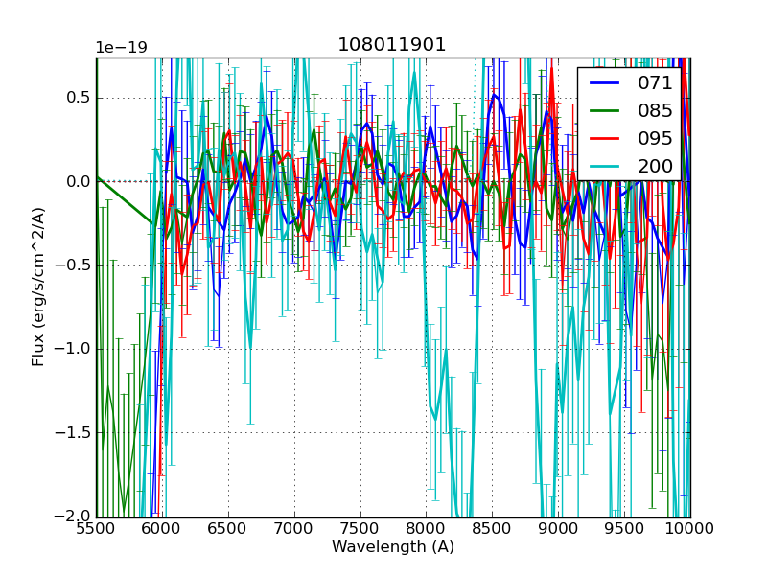Click the green line sample in legend

point(606,110)
